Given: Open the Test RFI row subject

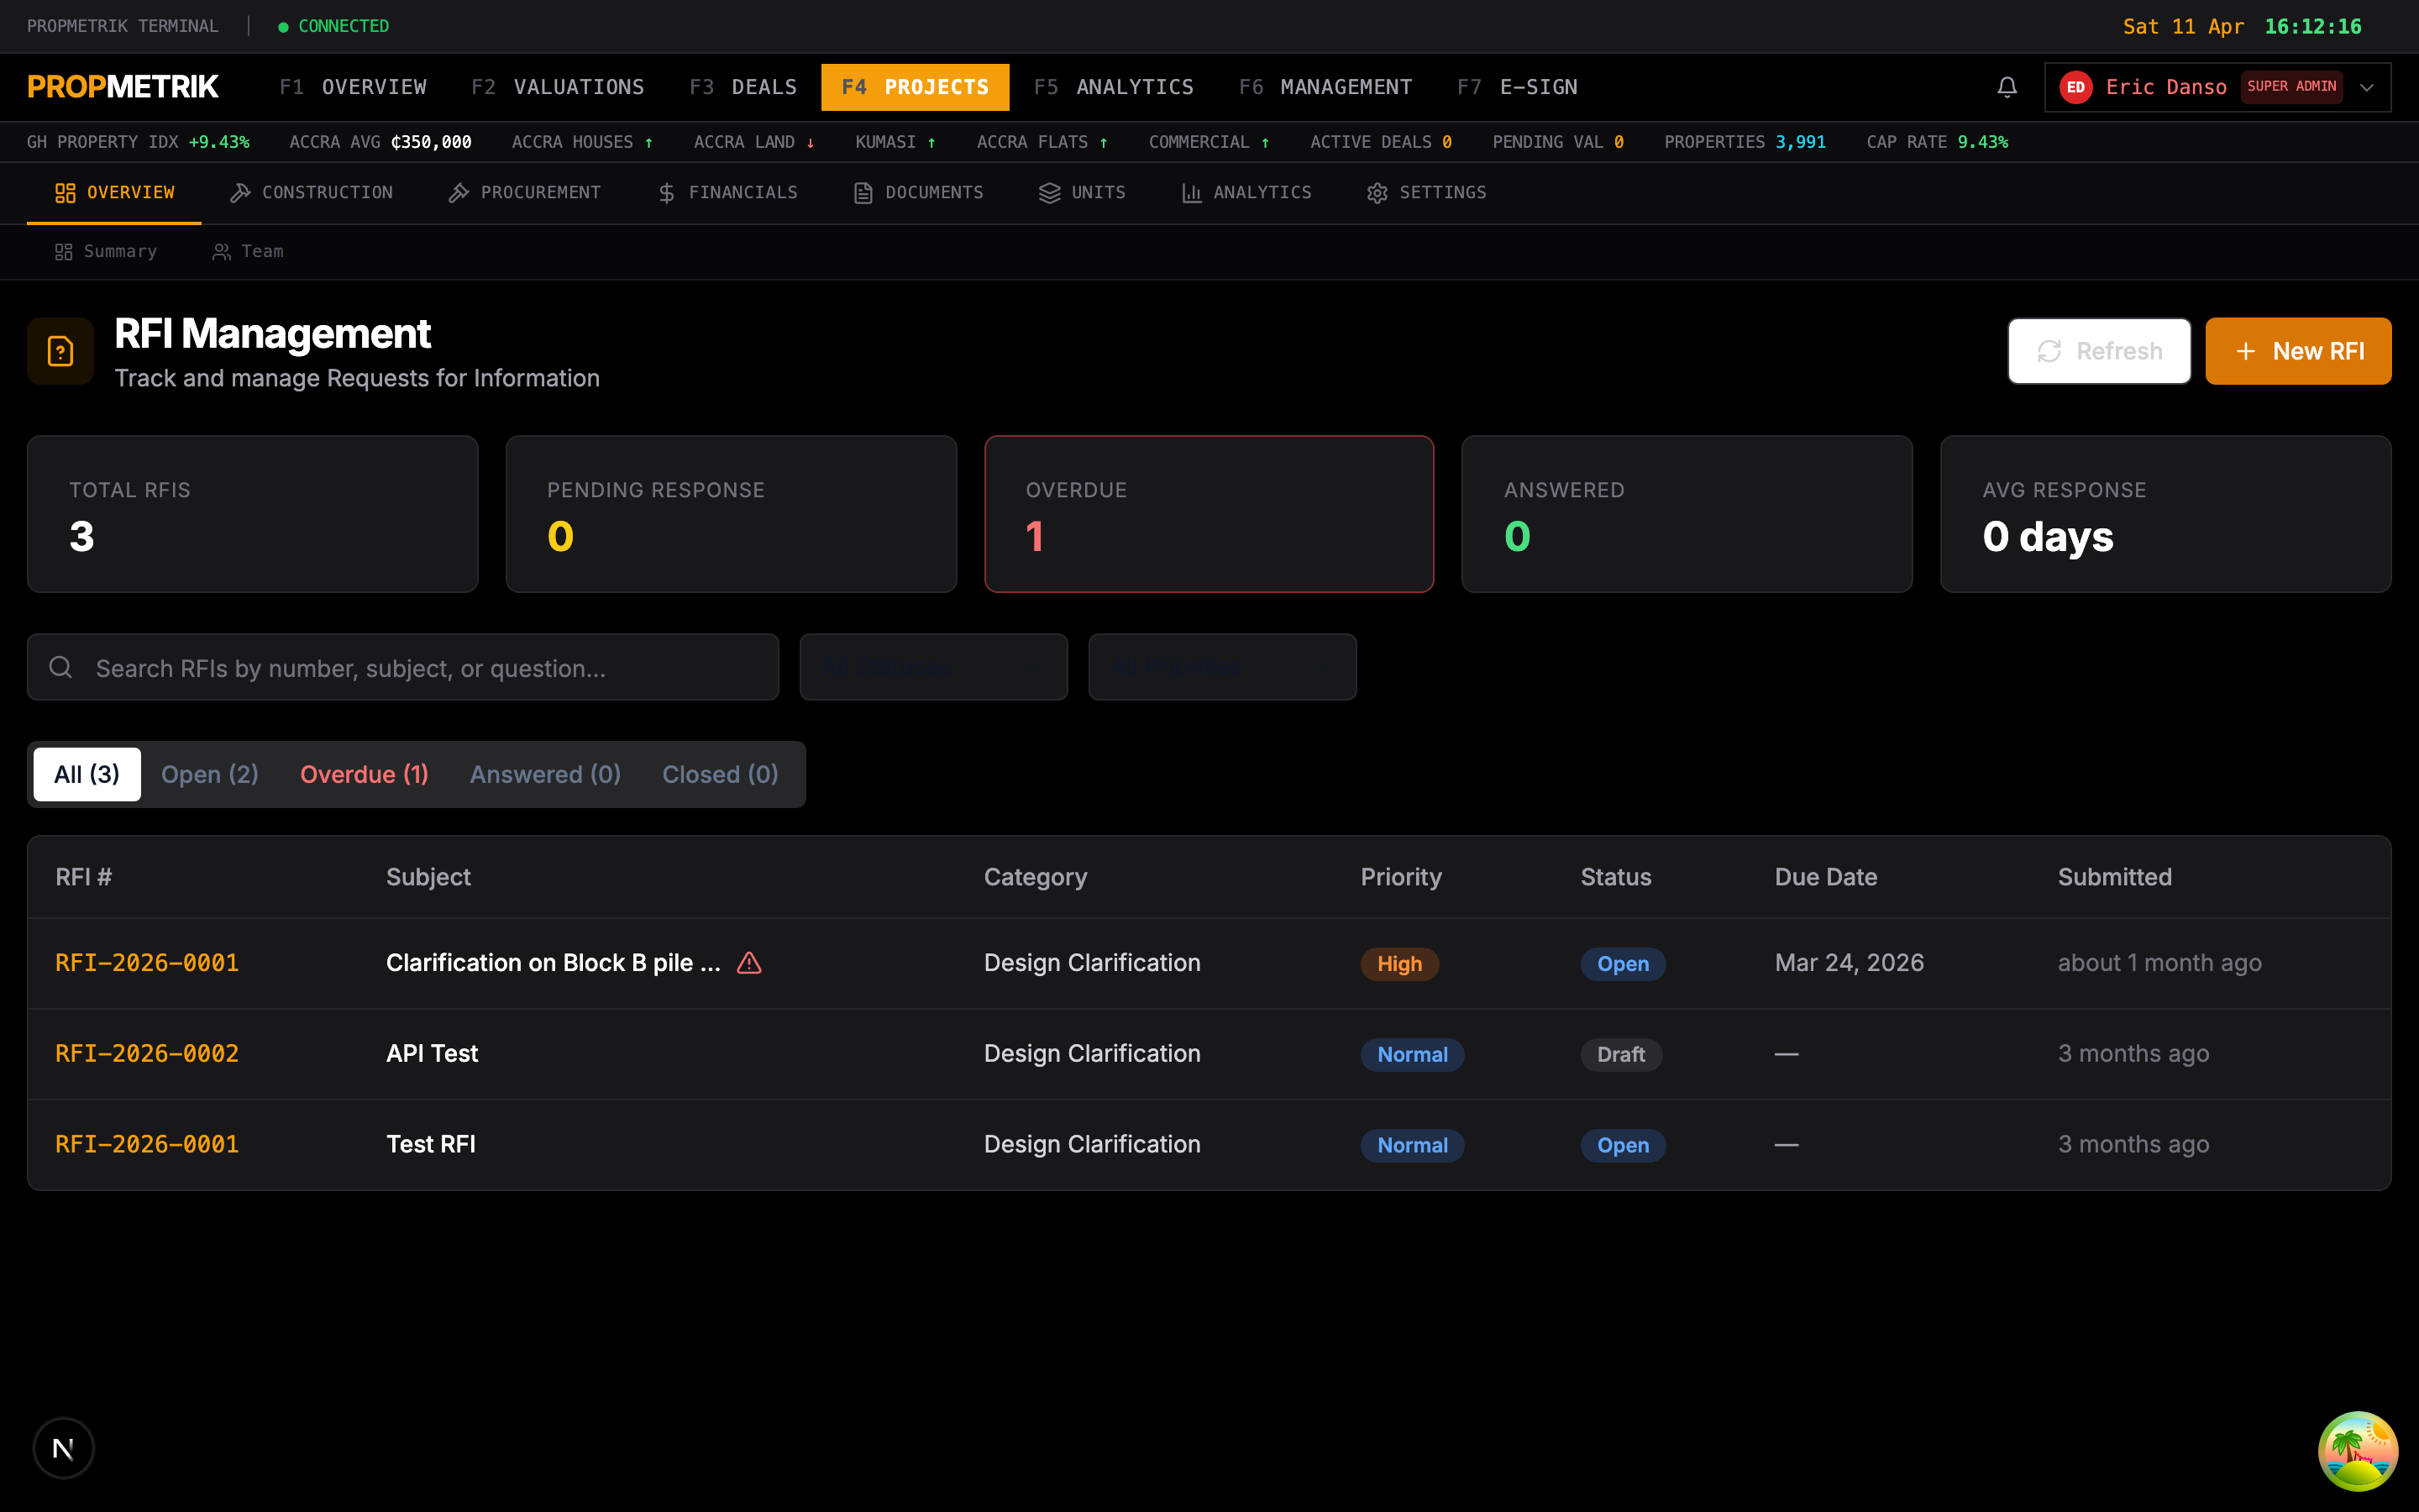Looking at the screenshot, I should tap(431, 1144).
